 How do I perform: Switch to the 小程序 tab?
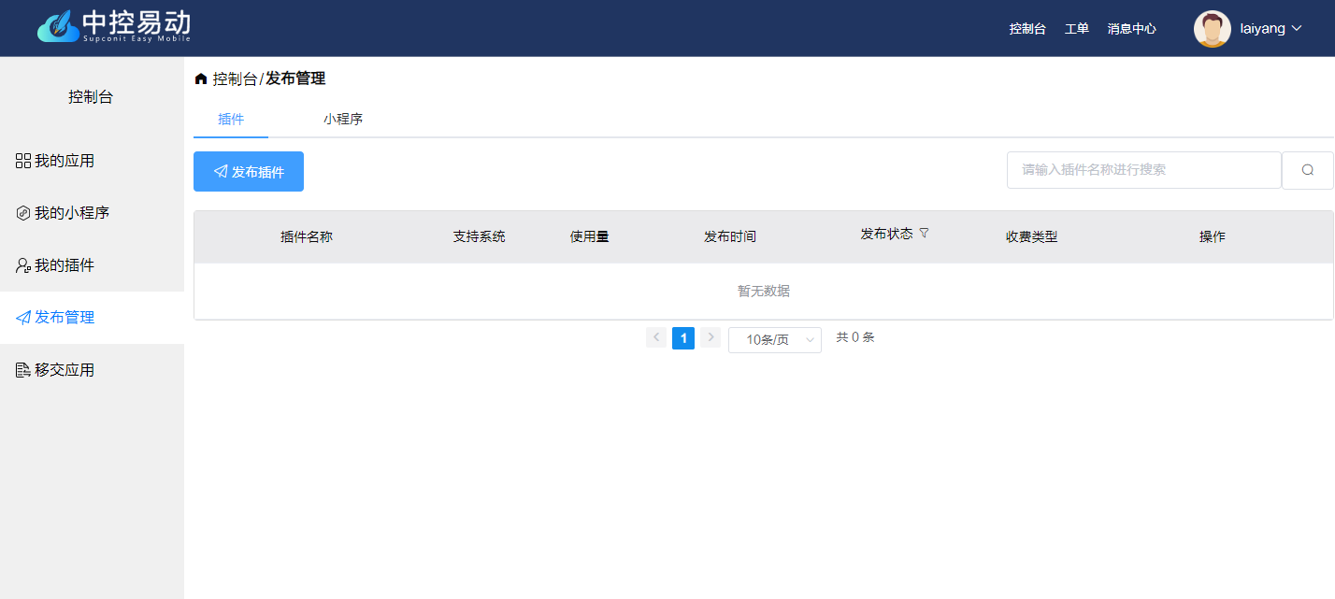point(343,119)
